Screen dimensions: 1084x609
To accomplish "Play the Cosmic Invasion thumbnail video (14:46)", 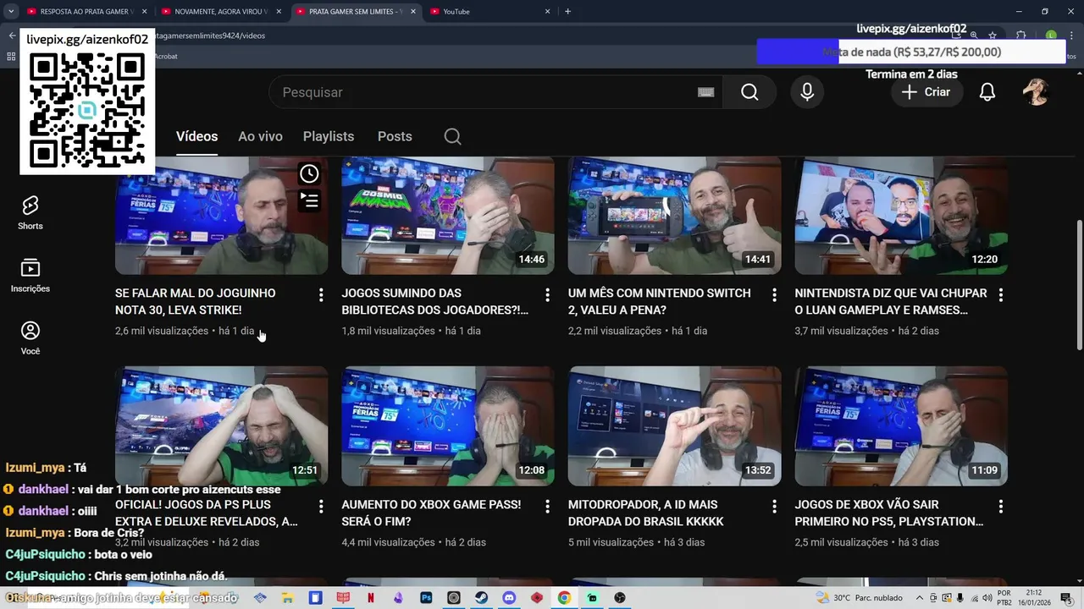I will click(x=448, y=216).
